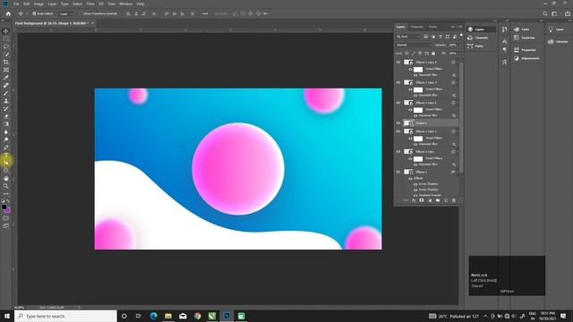
Task: Select the Gradient tool
Action: click(6, 124)
